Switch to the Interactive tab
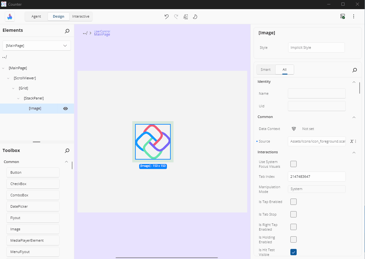 81,16
